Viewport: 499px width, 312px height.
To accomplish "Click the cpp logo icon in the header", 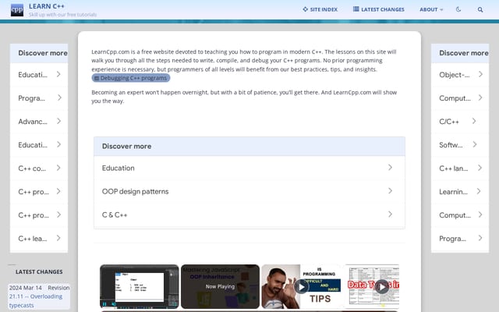I will pyautogui.click(x=17, y=10).
